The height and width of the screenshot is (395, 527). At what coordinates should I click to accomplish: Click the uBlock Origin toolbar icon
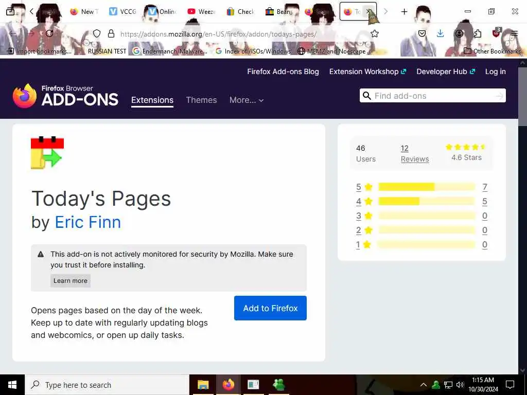pos(496,33)
